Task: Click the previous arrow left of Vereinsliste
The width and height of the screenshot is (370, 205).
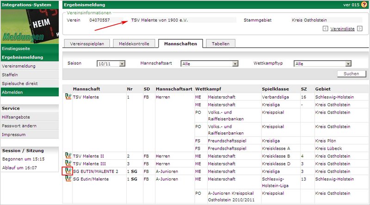Action: (x=325, y=29)
